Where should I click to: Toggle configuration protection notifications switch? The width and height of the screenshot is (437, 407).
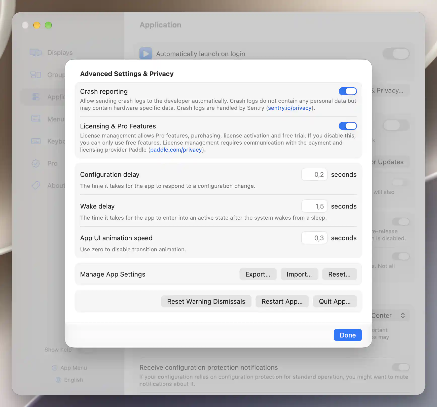[x=400, y=367]
